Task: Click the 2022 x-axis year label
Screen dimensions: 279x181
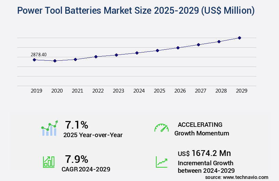Action: click(98, 91)
